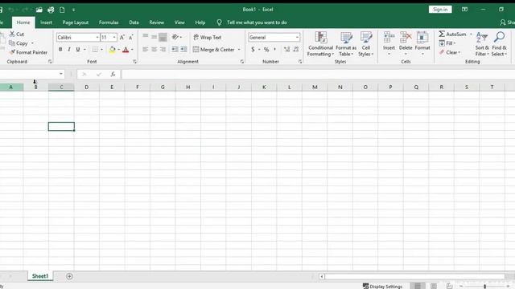Image resolution: width=515 pixels, height=289 pixels.
Task: Switch to the Review tab
Action: (x=156, y=22)
